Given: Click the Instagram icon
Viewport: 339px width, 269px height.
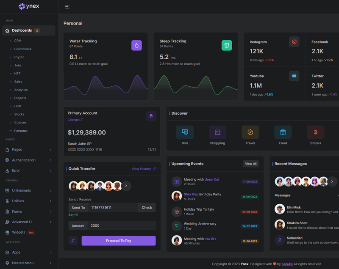Looking at the screenshot, I should [x=294, y=41].
